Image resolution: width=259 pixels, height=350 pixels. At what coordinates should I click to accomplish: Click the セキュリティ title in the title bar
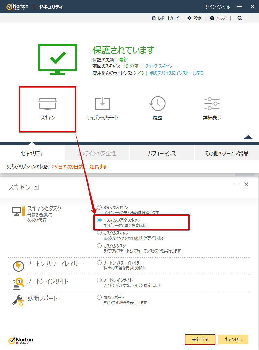click(x=51, y=7)
